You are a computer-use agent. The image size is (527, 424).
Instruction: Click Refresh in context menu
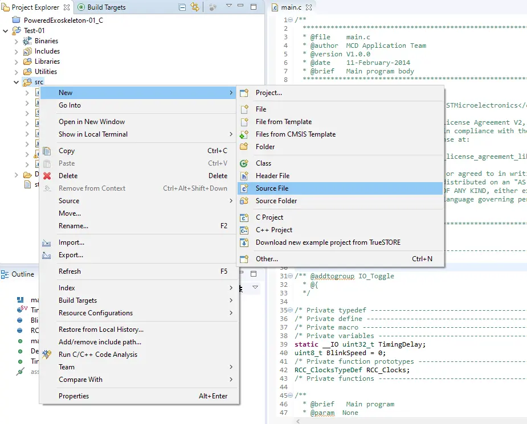pyautogui.click(x=140, y=271)
